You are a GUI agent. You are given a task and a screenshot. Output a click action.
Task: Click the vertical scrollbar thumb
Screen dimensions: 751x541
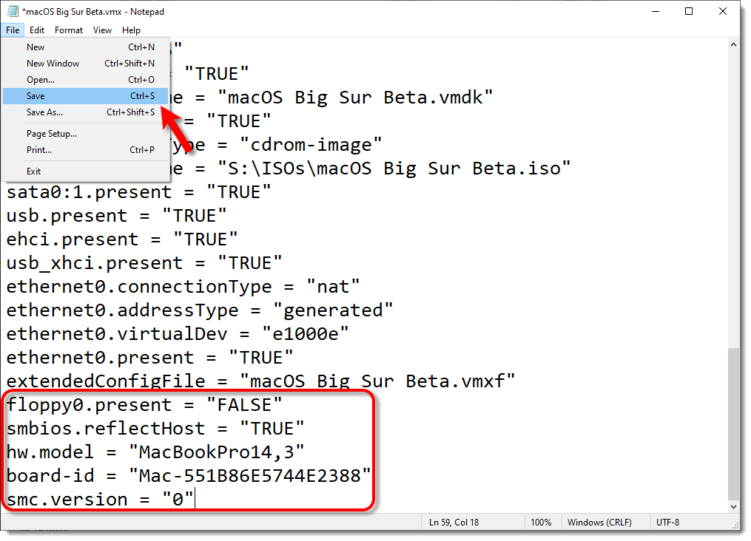pyautogui.click(x=733, y=423)
